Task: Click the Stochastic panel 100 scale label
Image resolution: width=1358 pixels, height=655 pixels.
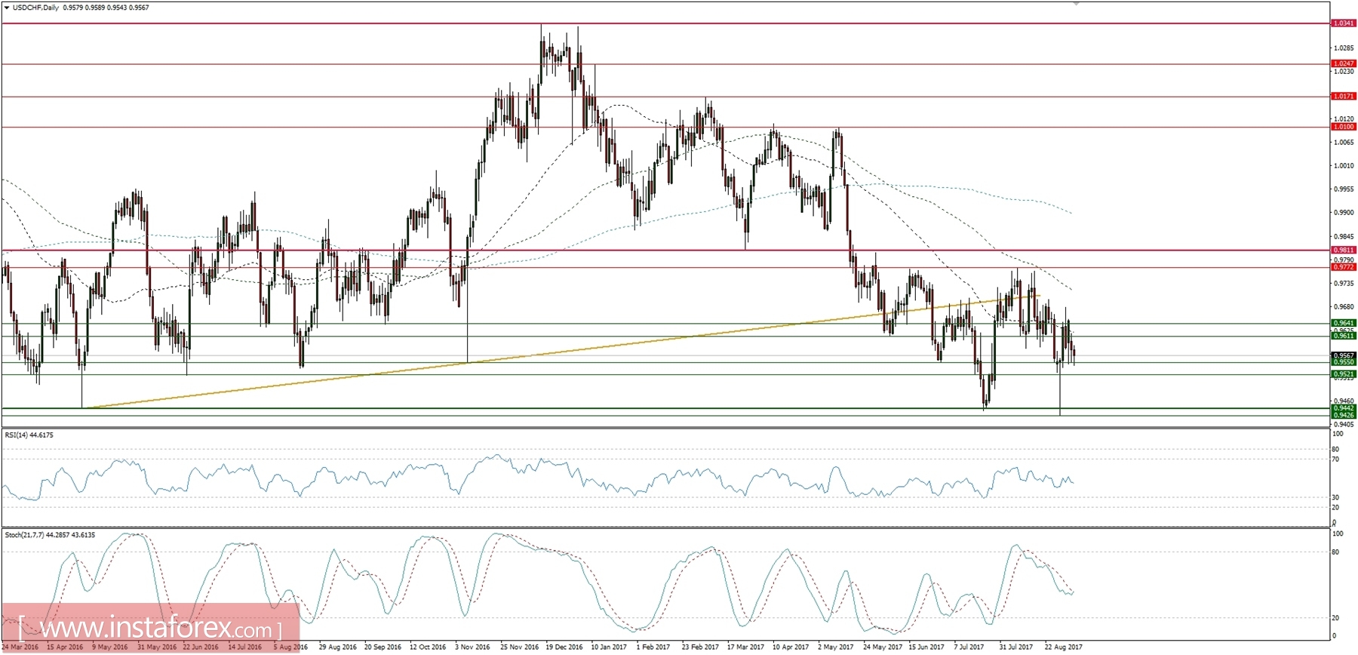Action: click(x=1338, y=534)
